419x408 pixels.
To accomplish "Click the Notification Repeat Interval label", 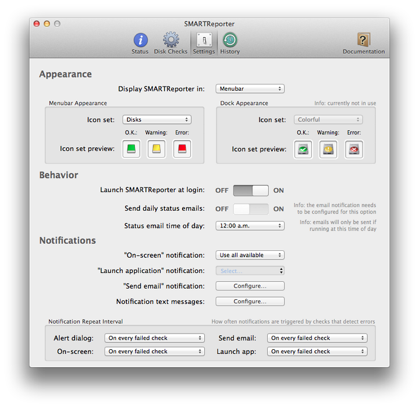I will [86, 321].
